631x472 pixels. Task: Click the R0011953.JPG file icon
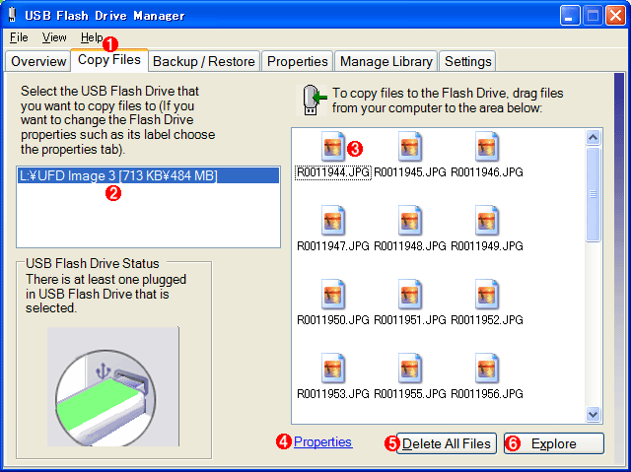point(333,369)
